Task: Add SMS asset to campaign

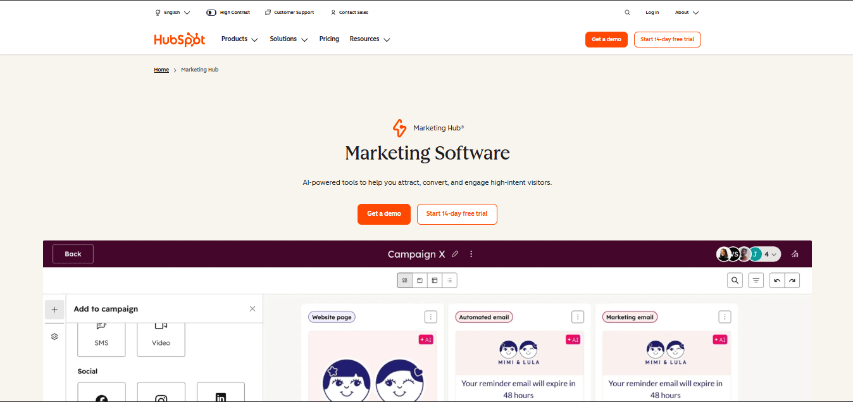Action: click(x=102, y=339)
